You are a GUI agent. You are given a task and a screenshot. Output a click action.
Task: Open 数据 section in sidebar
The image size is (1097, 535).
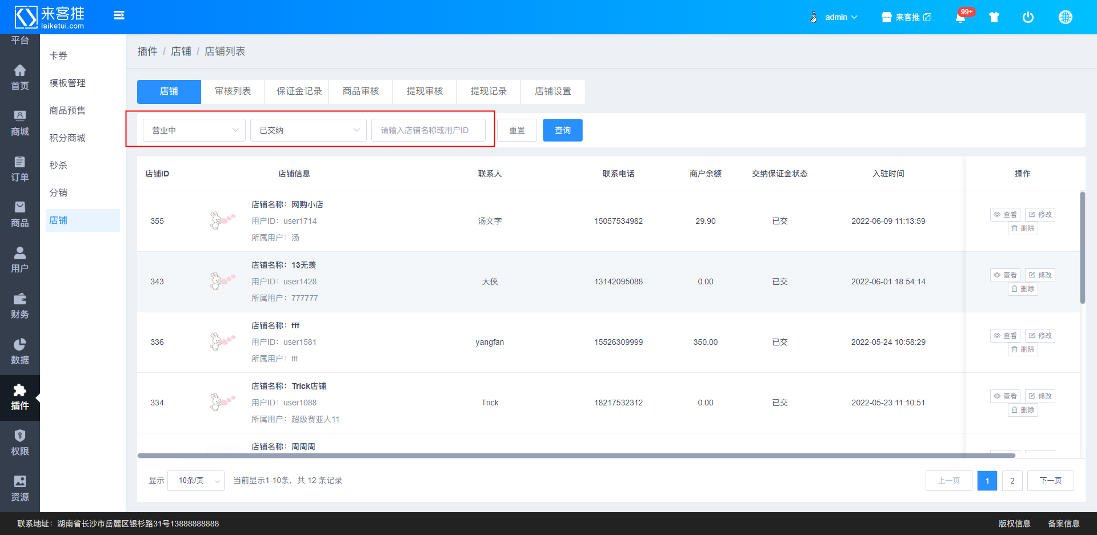20,352
